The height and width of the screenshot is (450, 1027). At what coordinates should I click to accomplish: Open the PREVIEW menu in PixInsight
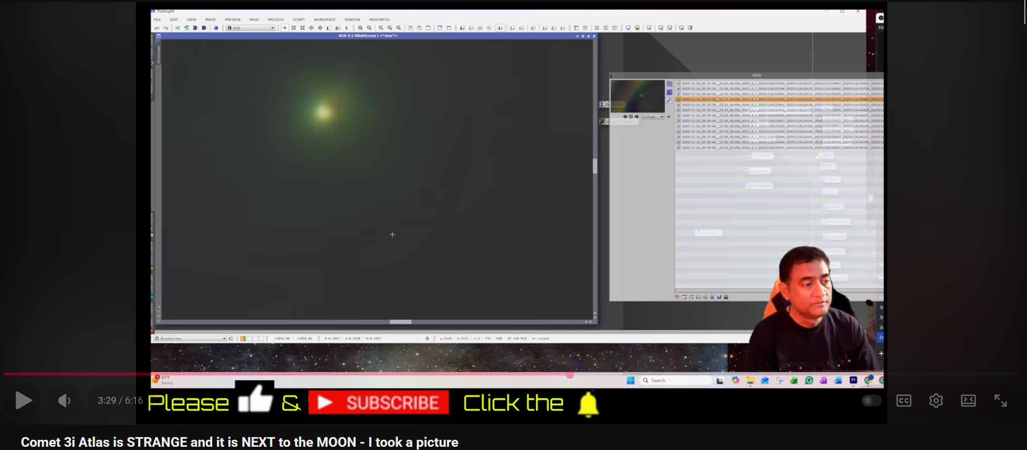coord(233,19)
